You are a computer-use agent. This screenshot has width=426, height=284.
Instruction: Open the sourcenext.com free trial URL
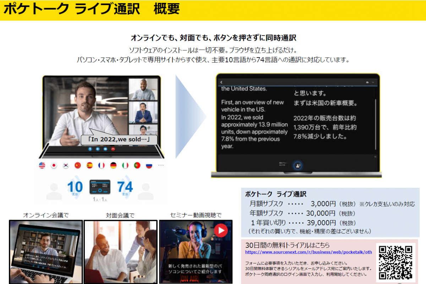(308, 252)
